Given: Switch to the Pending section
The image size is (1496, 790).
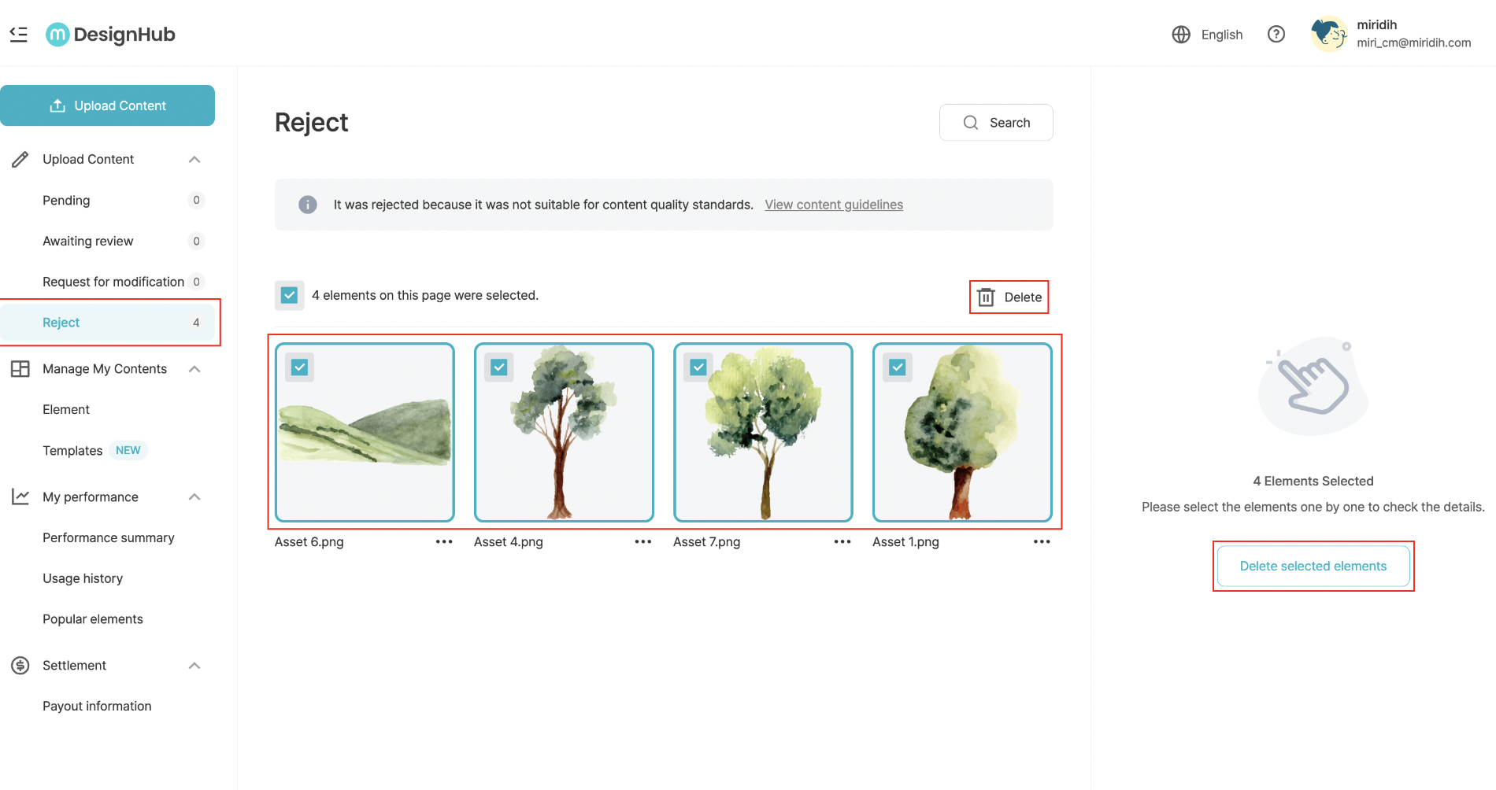Looking at the screenshot, I should pos(66,200).
